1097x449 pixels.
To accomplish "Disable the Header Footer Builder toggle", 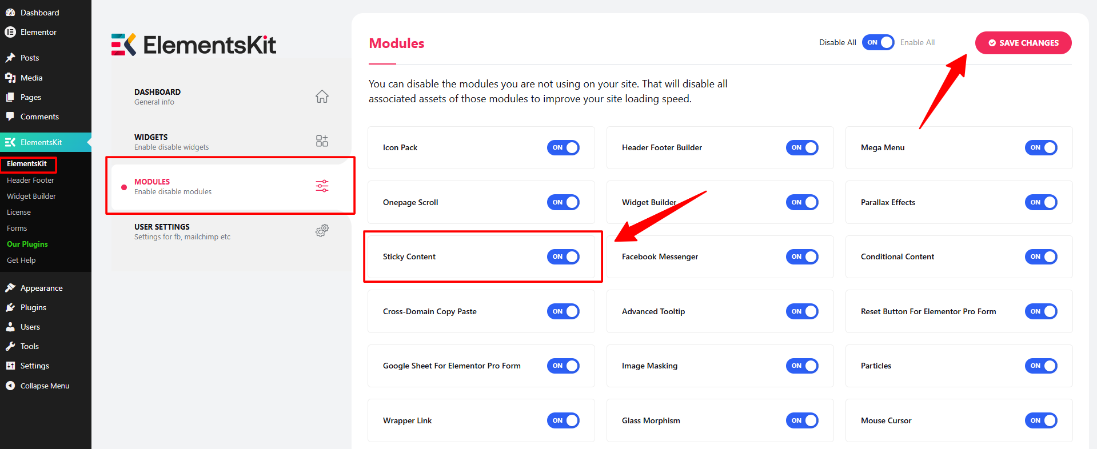I will point(801,148).
